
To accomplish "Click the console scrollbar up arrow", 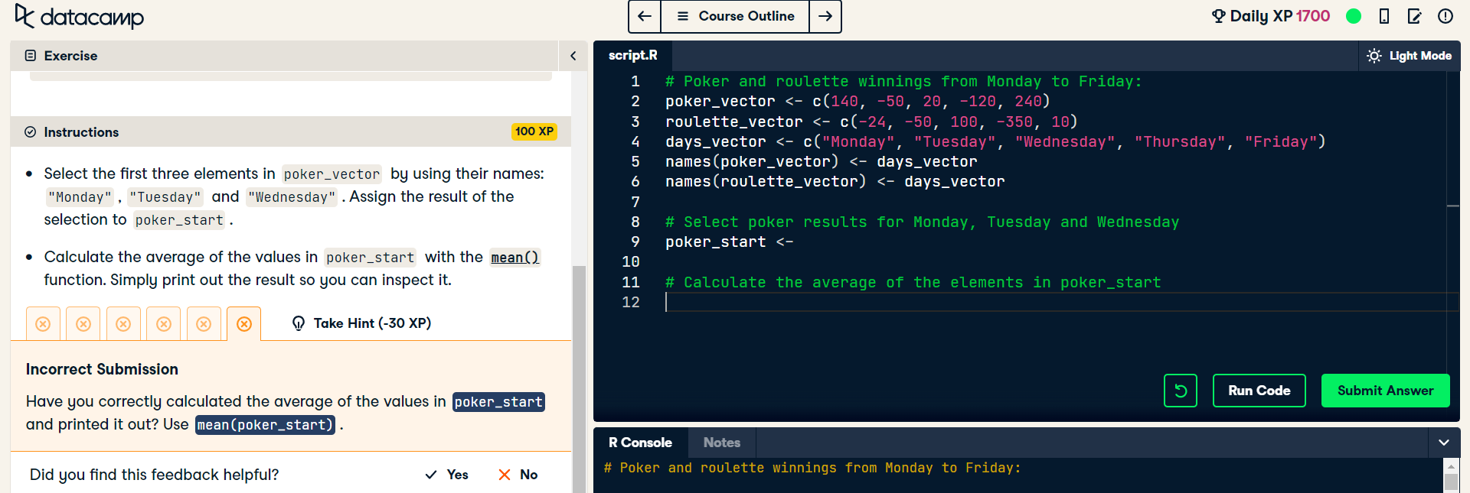I will tap(1451, 466).
